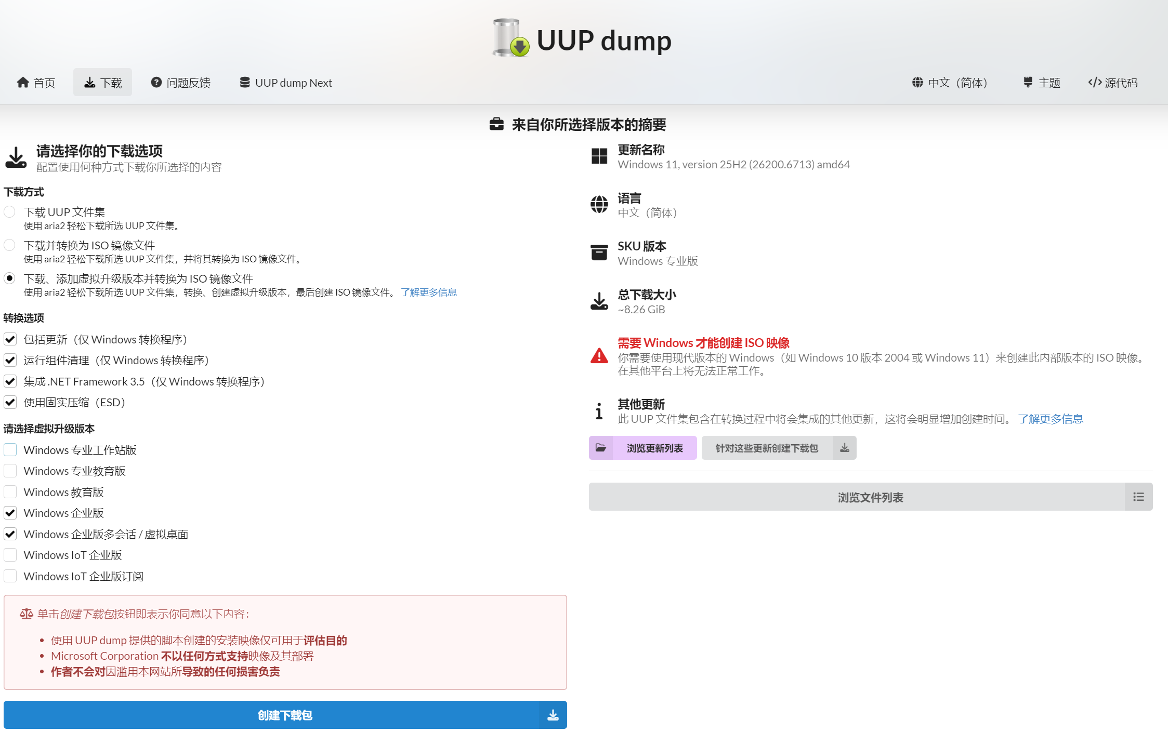Click the 浏览文件列表 button
Screen dimensions: 1168x732
(x=871, y=497)
